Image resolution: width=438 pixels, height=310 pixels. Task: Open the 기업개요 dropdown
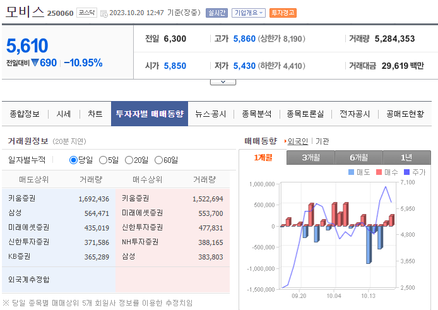249,13
